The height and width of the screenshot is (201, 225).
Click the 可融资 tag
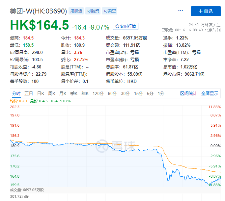[93, 11]
